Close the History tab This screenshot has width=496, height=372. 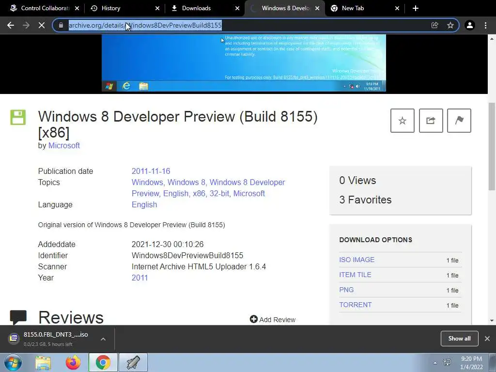[157, 9]
